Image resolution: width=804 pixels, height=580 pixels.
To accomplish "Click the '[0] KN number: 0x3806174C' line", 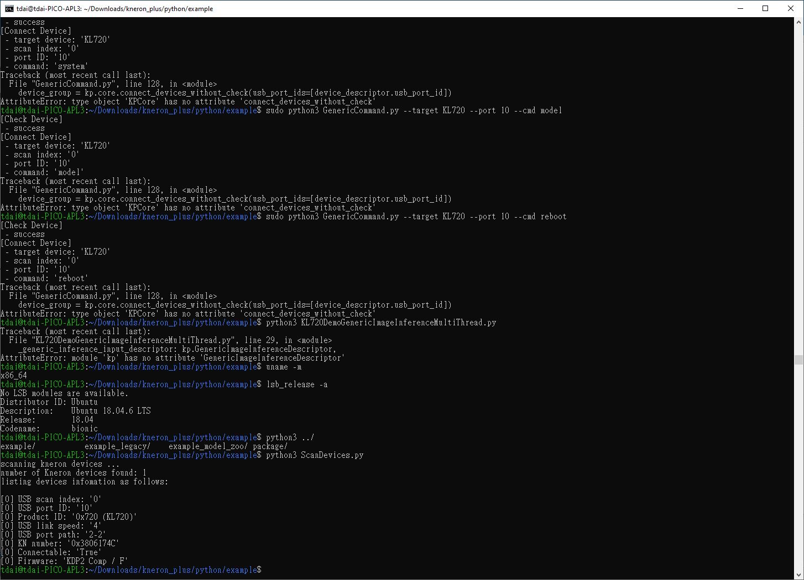I will pyautogui.click(x=60, y=544).
